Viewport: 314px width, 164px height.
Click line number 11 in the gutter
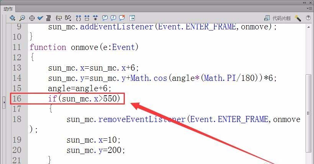17,47
